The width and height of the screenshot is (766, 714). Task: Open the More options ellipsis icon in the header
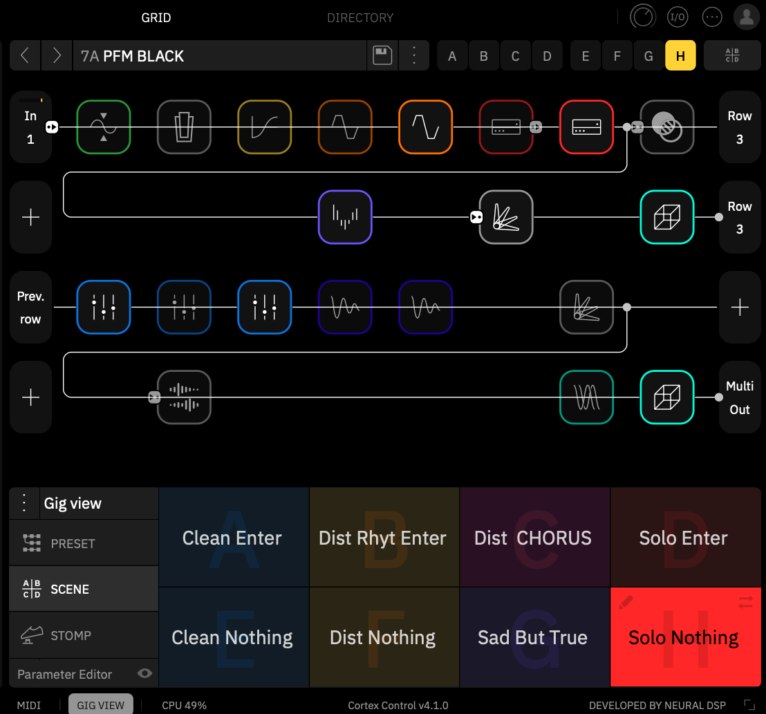pyautogui.click(x=712, y=17)
